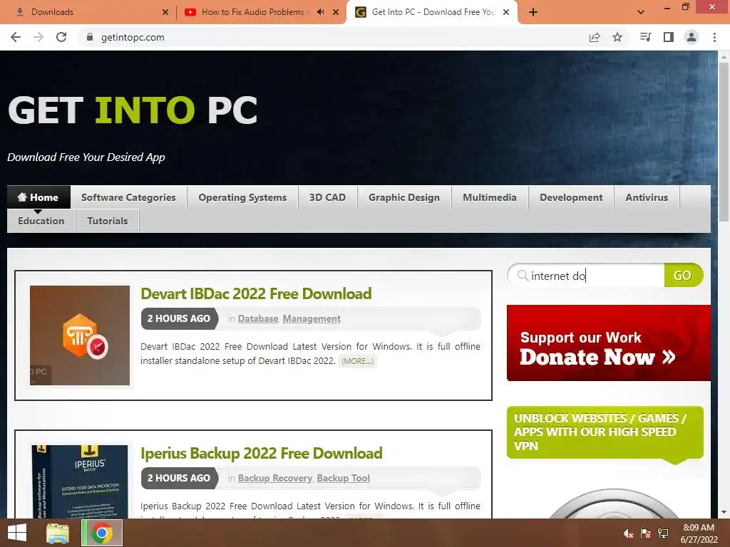This screenshot has width=730, height=547.
Task: Bookmark page with the star icon
Action: click(x=617, y=37)
